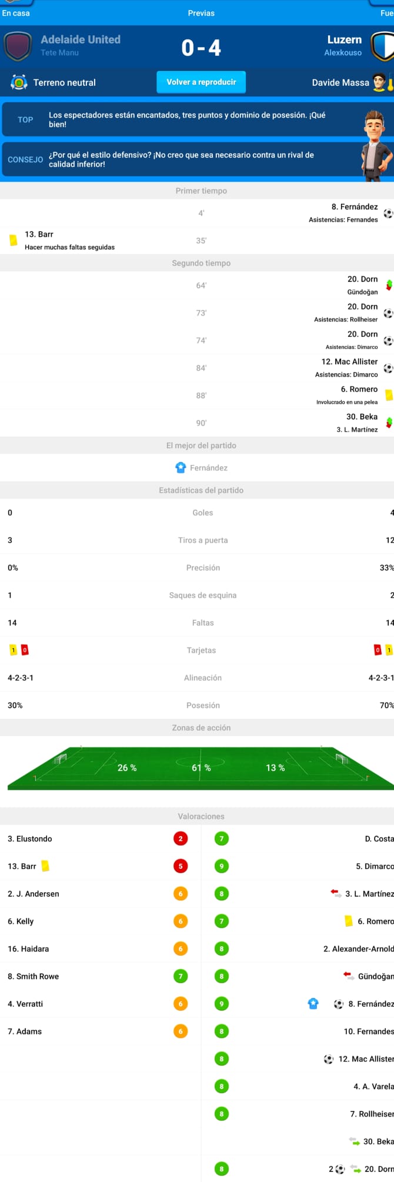The image size is (394, 1182).
Task: Click Elustondo's red rating badge
Action: (181, 839)
